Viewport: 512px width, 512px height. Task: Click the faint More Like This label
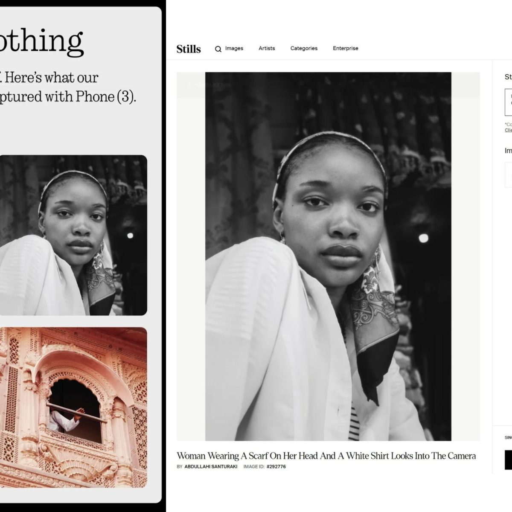(213, 85)
